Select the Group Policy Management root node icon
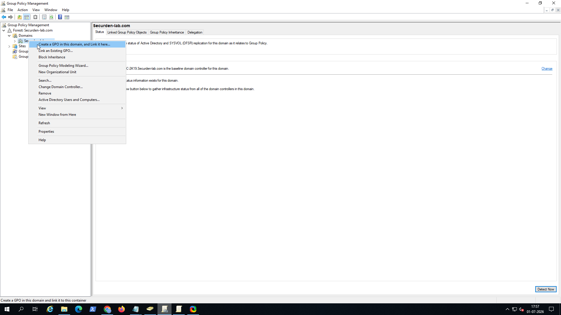The width and height of the screenshot is (561, 315). 4,25
